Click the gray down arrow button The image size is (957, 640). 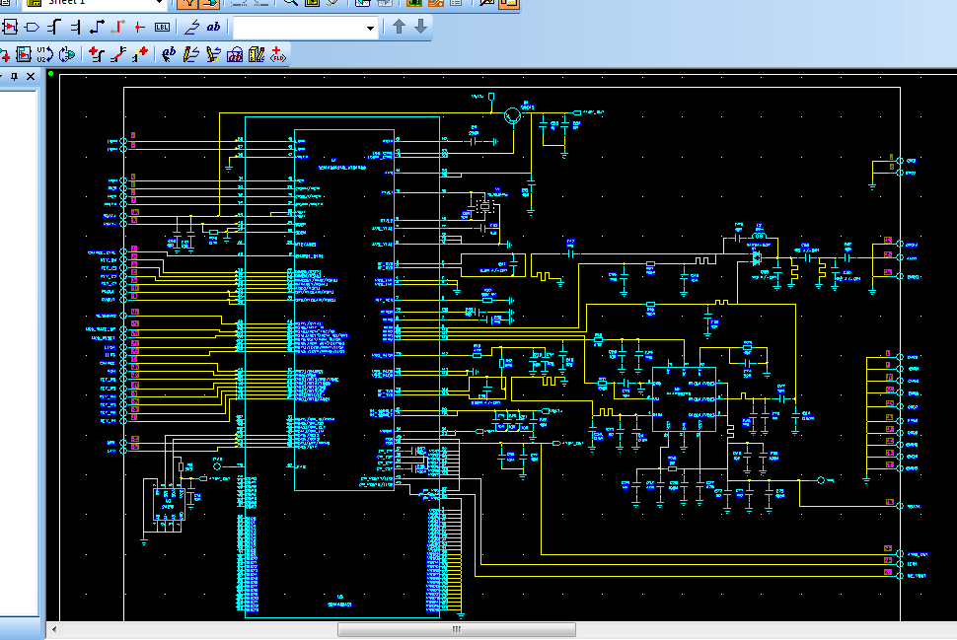tap(421, 27)
